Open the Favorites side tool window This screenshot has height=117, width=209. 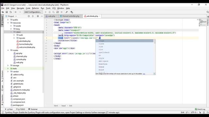2,100
